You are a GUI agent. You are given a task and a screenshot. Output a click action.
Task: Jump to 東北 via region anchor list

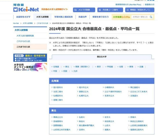point(66,67)
